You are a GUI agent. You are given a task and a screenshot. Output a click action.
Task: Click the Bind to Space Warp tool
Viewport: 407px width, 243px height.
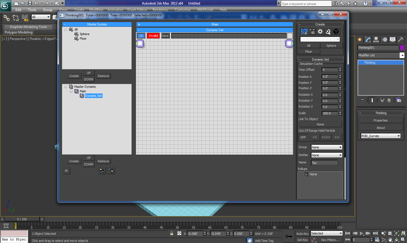pos(25,18)
